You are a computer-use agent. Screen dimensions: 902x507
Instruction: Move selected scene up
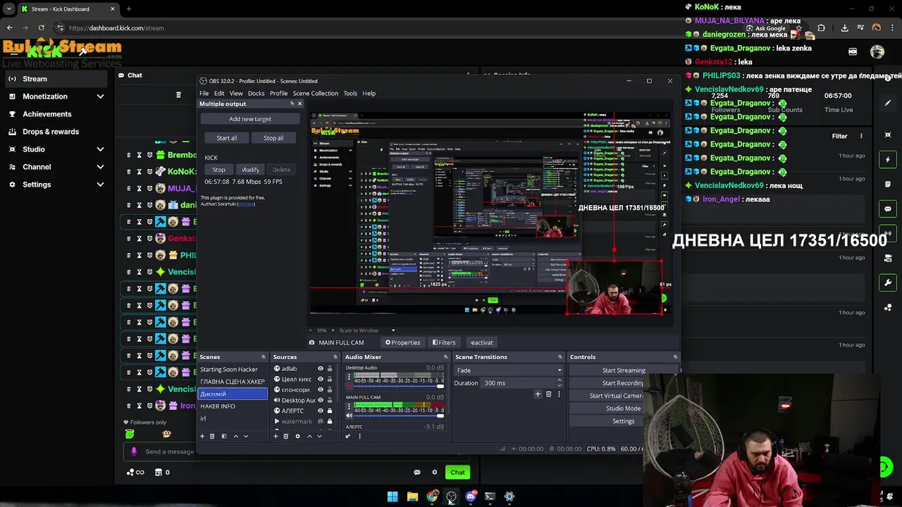click(x=236, y=437)
